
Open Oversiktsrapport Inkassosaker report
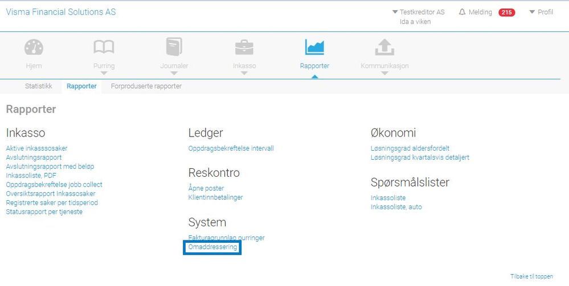click(x=51, y=193)
